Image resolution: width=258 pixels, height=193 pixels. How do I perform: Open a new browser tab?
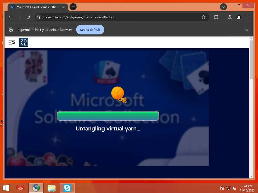[x=73, y=7]
